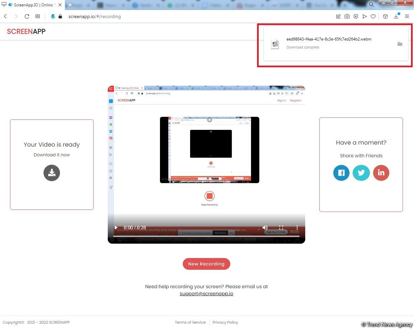Open the extensions cube icon
The height and width of the screenshot is (329, 414).
click(x=385, y=16)
